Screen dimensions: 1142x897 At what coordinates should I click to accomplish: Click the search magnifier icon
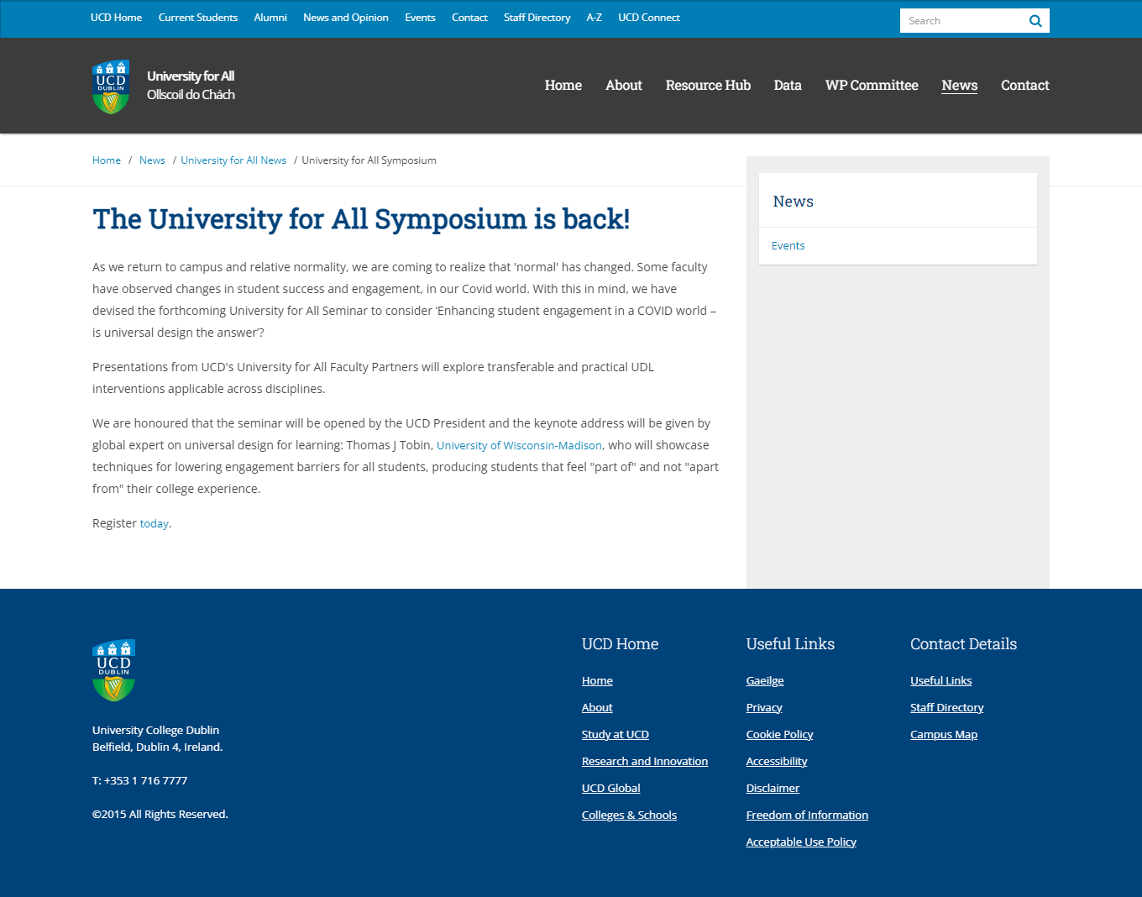click(x=1035, y=21)
